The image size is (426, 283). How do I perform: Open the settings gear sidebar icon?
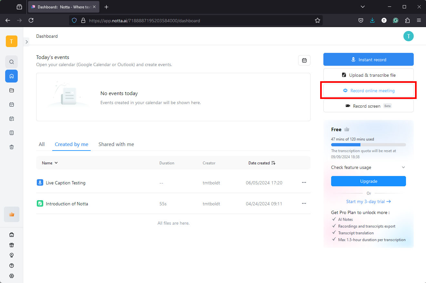pyautogui.click(x=12, y=276)
